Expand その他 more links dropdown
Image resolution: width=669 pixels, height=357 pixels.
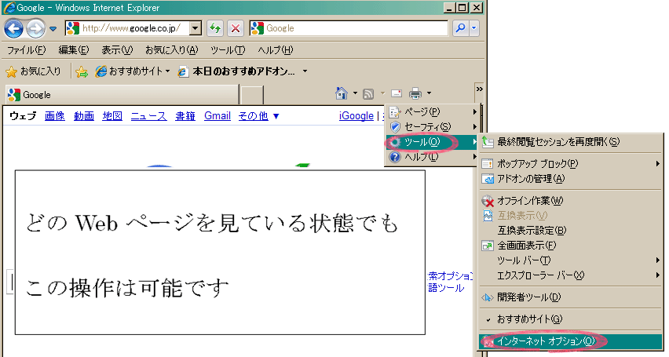258,116
